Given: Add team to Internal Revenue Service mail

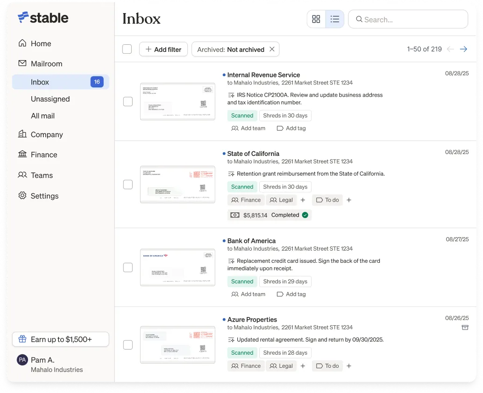Looking at the screenshot, I should pyautogui.click(x=249, y=128).
